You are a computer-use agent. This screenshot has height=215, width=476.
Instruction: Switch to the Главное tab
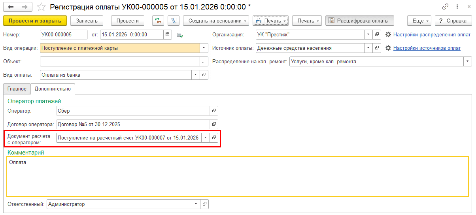click(x=17, y=89)
